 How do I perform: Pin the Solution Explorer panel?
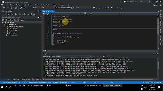(38, 11)
